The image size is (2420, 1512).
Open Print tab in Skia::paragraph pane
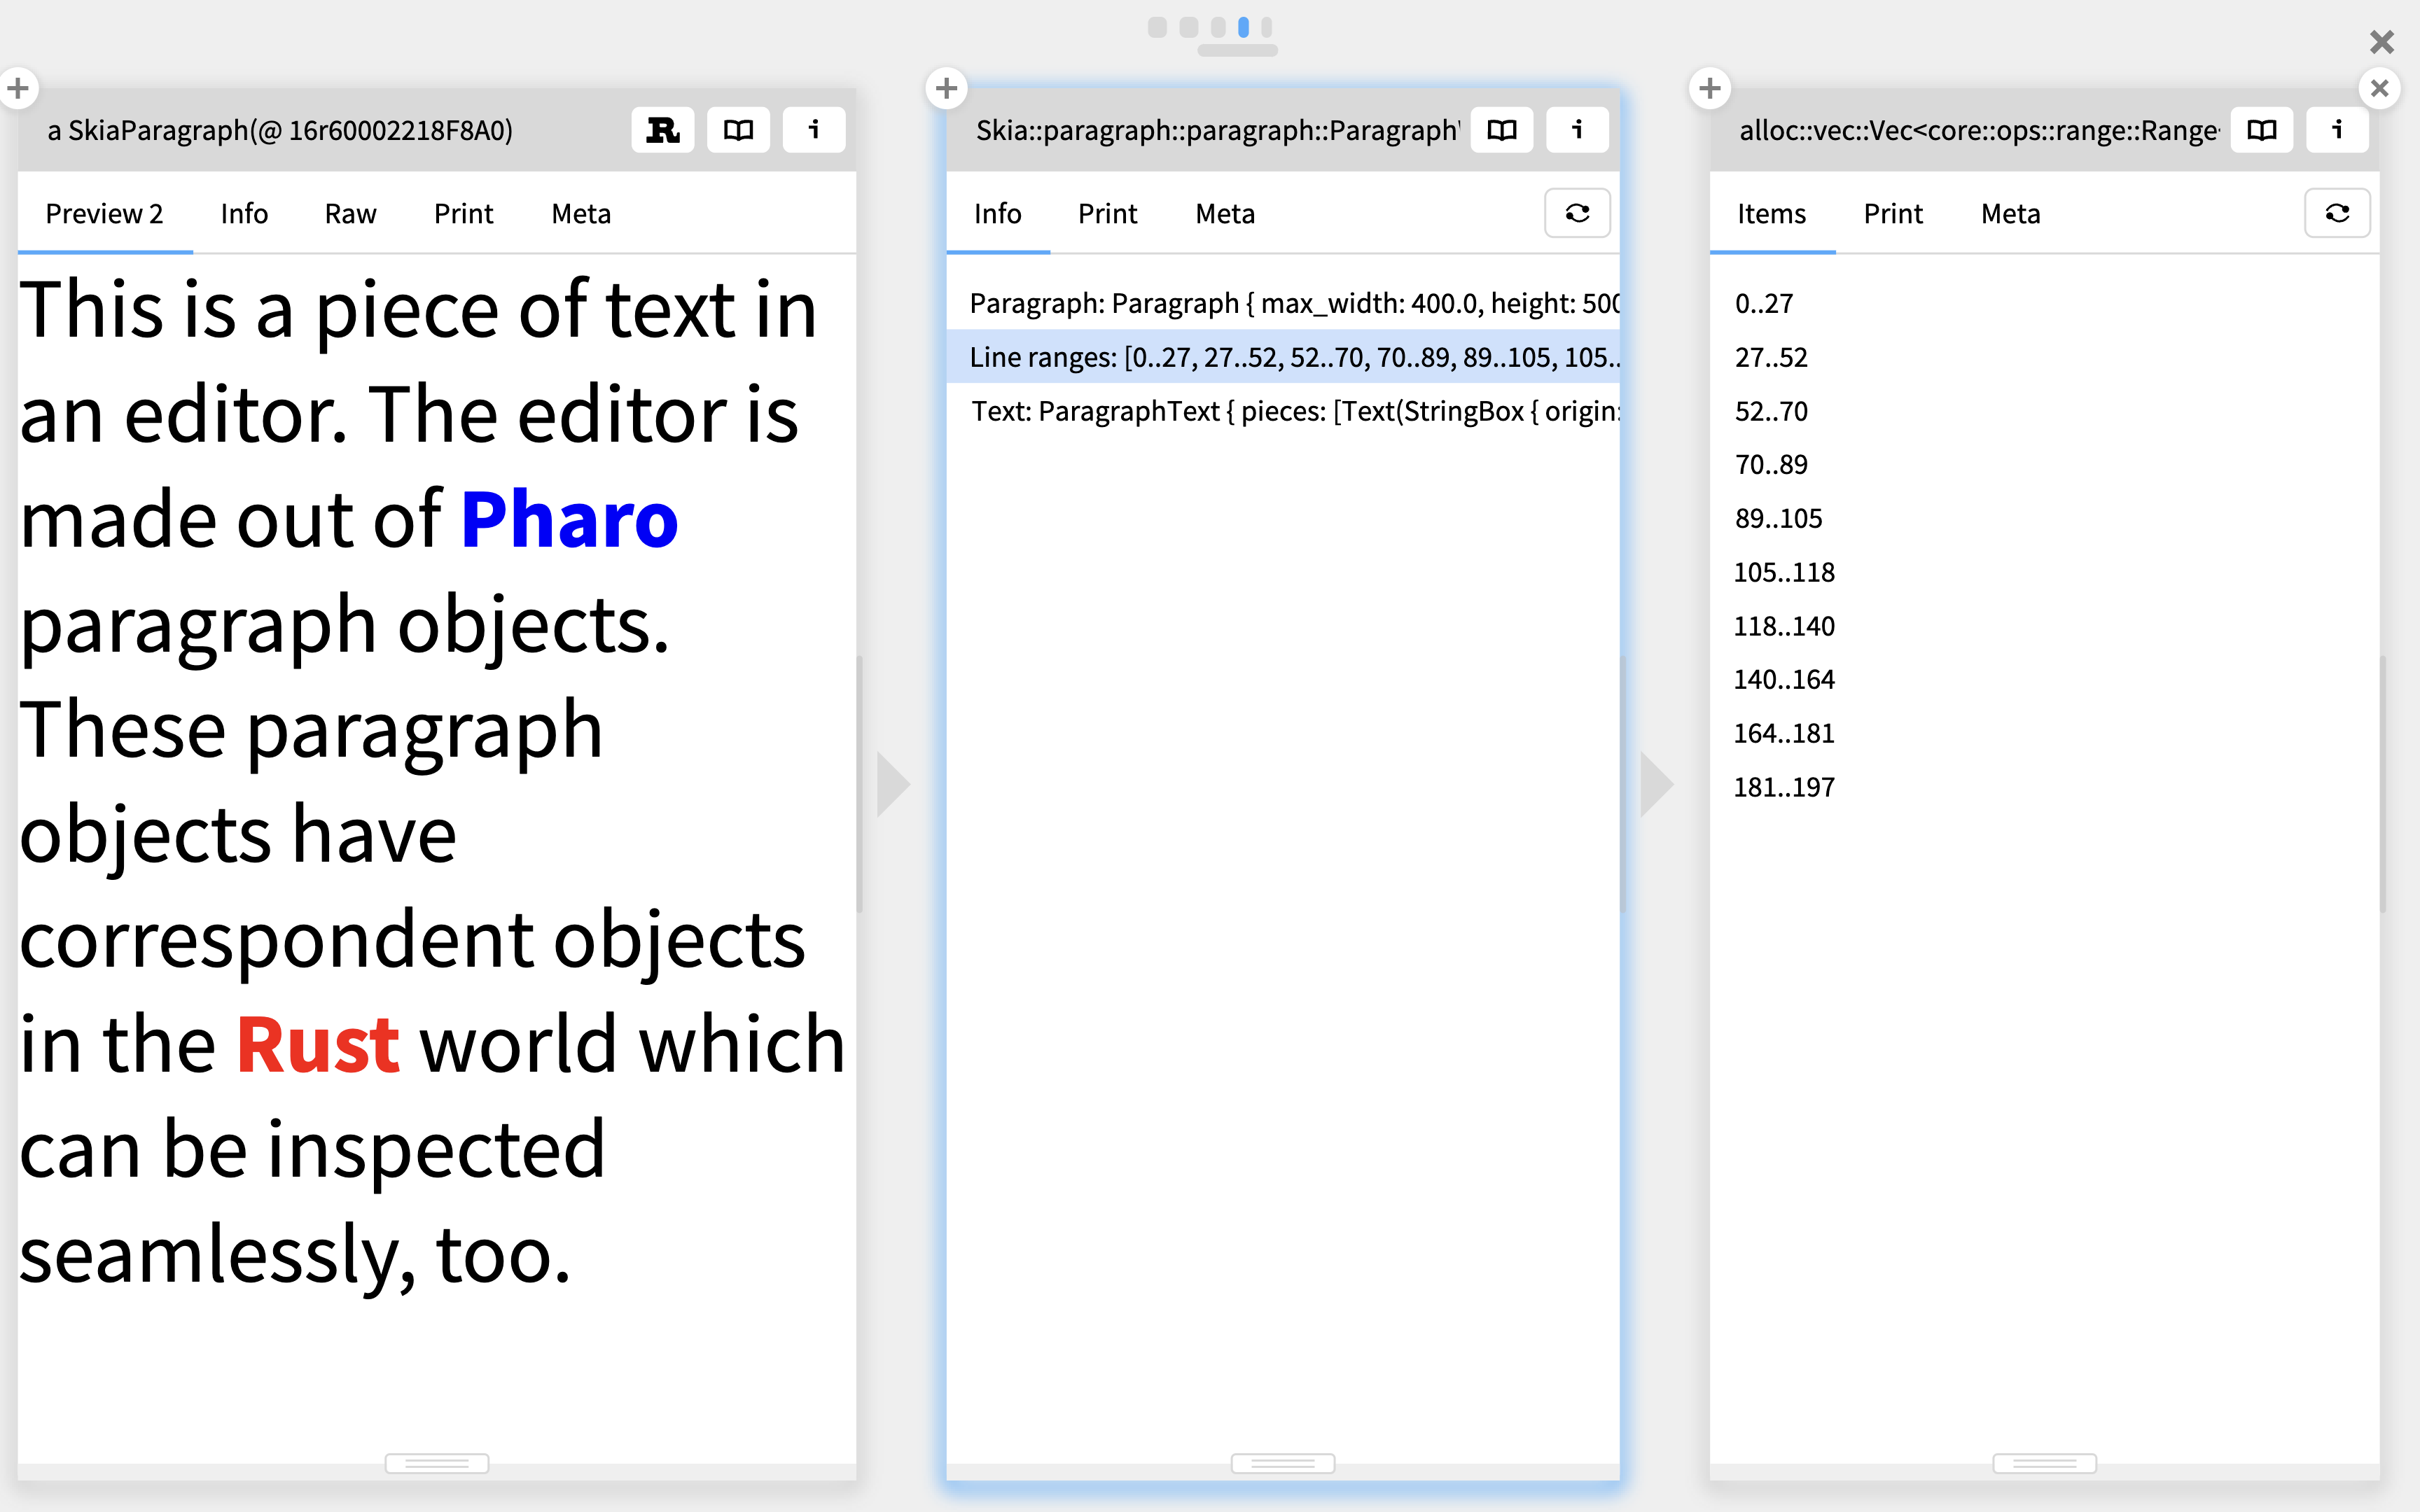[1107, 214]
